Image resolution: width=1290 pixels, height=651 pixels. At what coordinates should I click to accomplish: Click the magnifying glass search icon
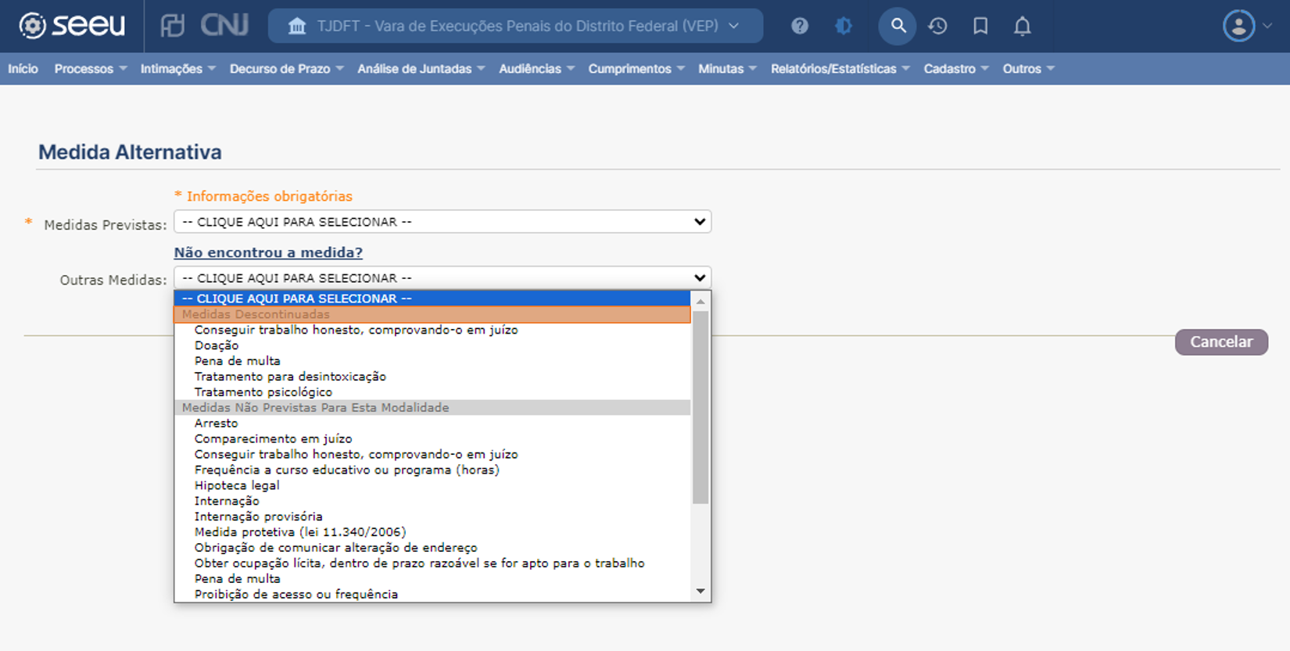tap(898, 26)
